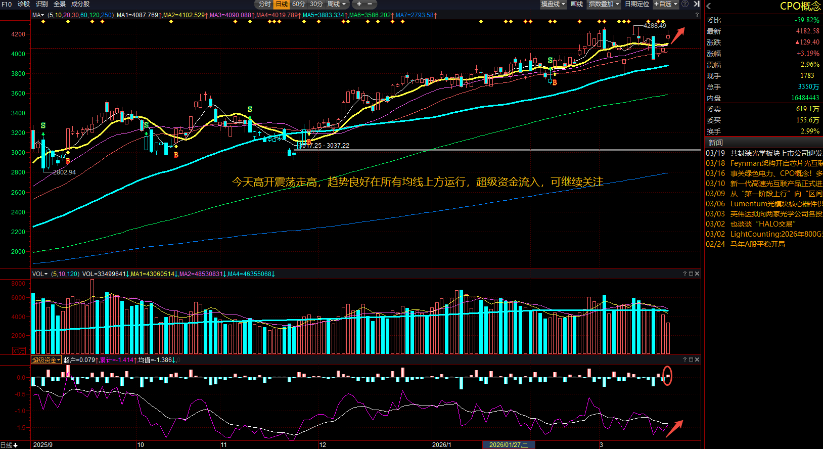Close the VOL indicator panel
Image resolution: width=823 pixels, height=449 pixels.
697,274
